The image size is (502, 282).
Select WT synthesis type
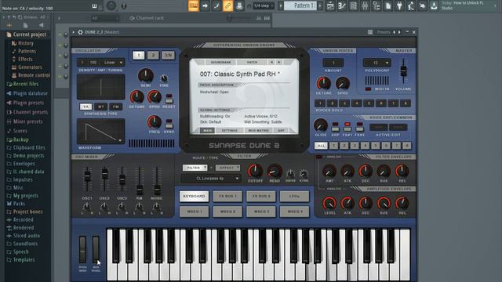coord(101,107)
